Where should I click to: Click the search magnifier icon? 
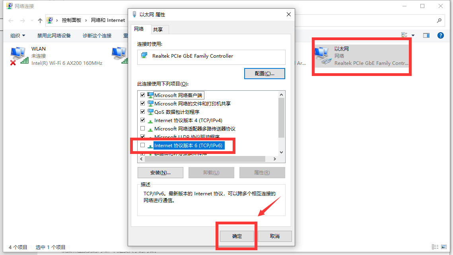[439, 21]
